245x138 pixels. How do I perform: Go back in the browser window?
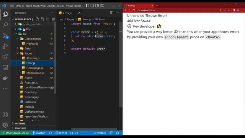pyautogui.click(x=126, y=10)
